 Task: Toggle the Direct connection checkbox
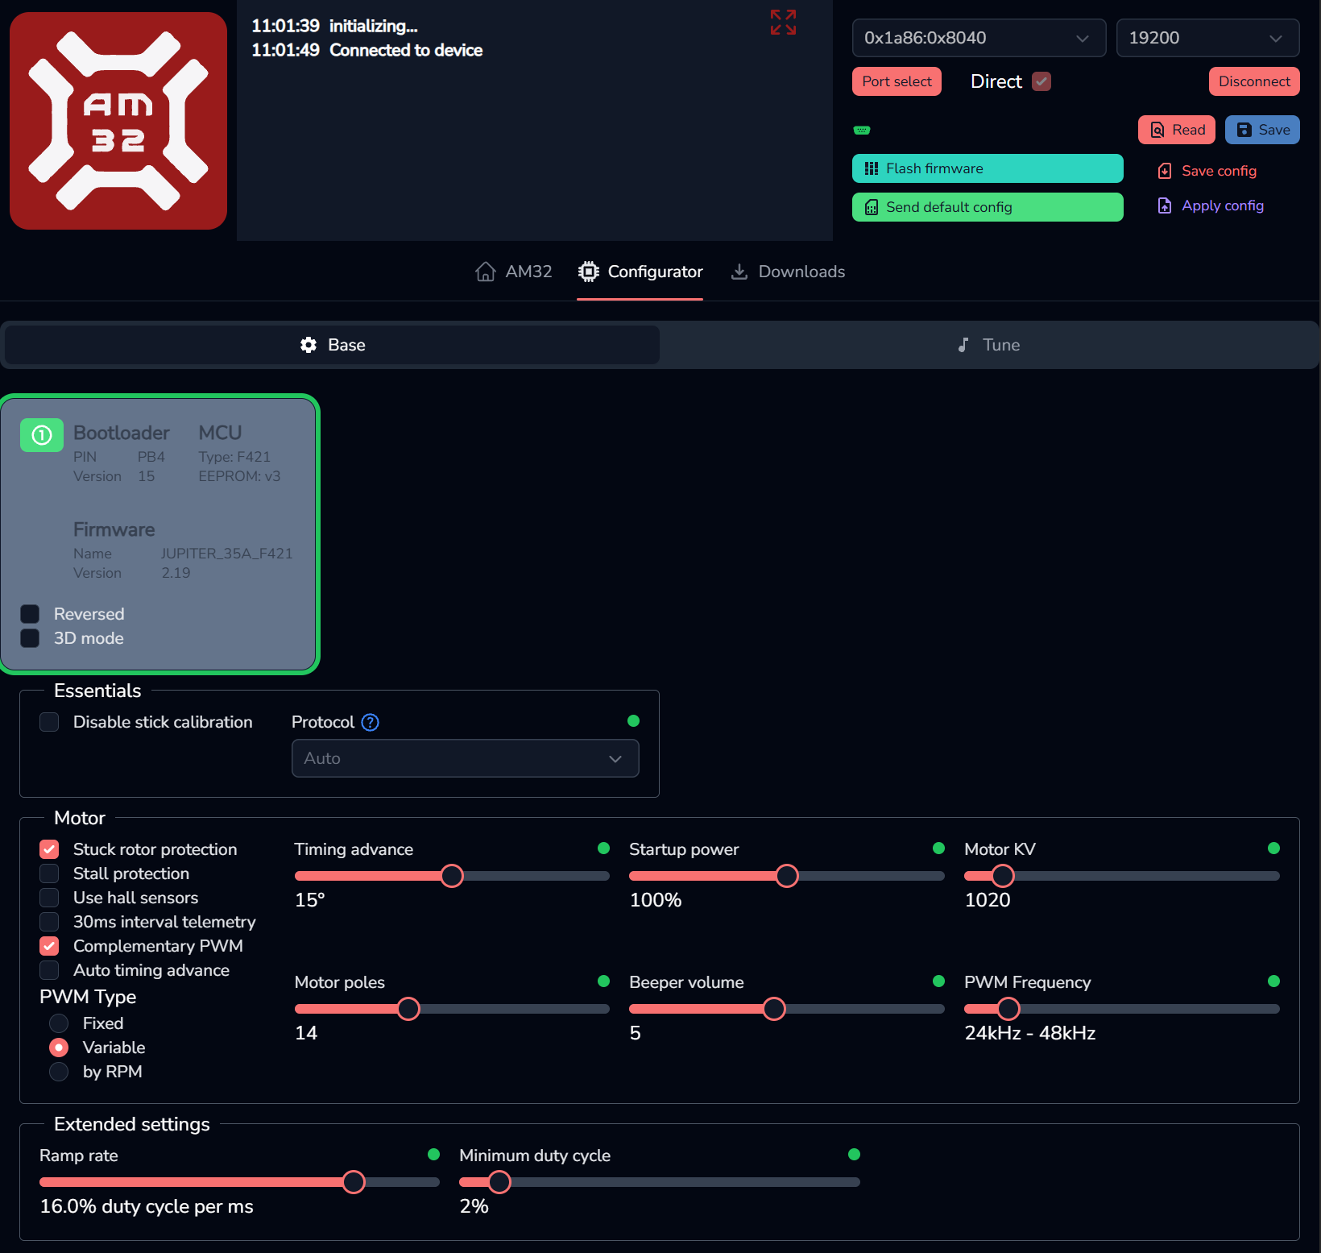[1041, 81]
